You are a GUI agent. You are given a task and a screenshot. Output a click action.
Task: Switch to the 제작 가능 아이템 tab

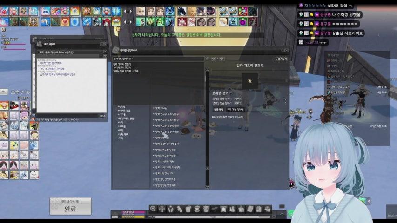pos(235,110)
